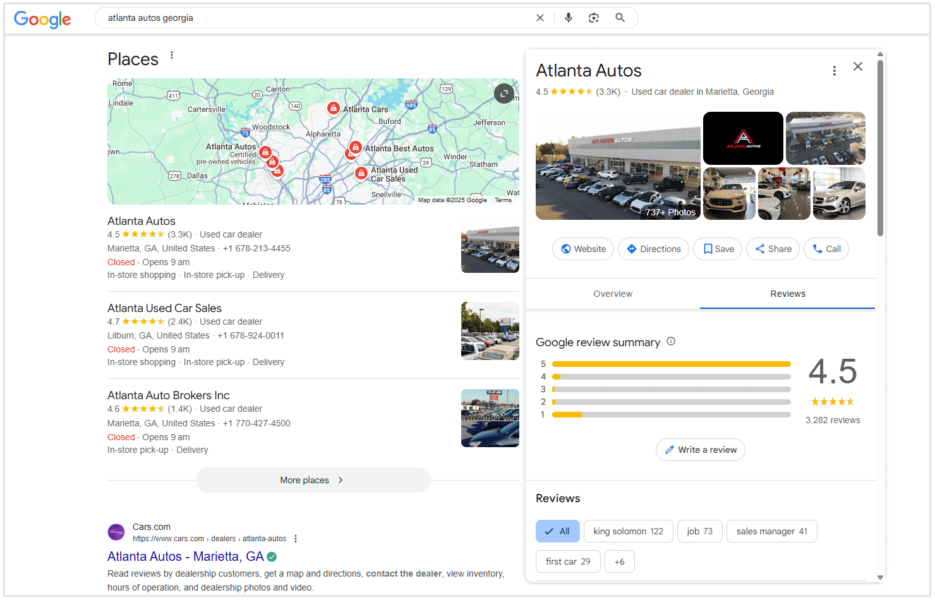Click the 5-star rating bar

(672, 364)
